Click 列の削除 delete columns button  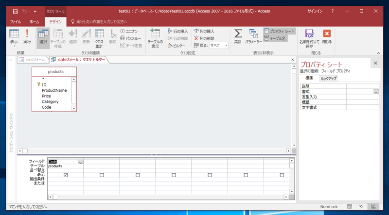[x=204, y=38]
